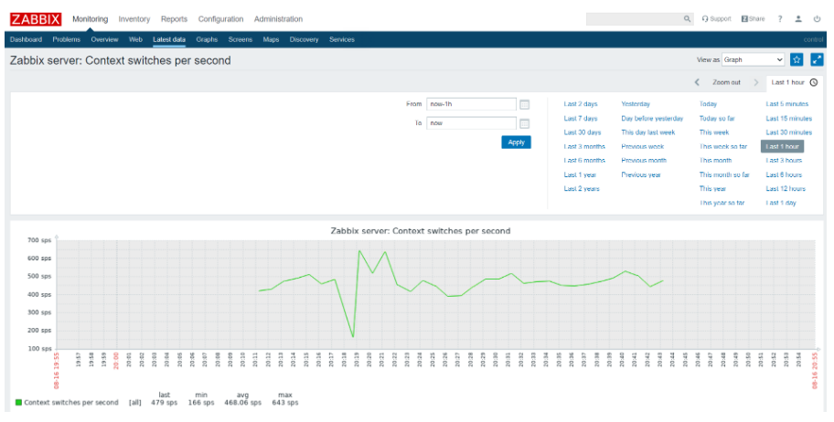Image resolution: width=834 pixels, height=422 pixels.
Task: Choose Day before yesterday range
Action: tap(652, 119)
